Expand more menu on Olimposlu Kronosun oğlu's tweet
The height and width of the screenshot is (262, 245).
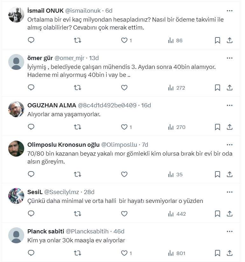coord(229,144)
